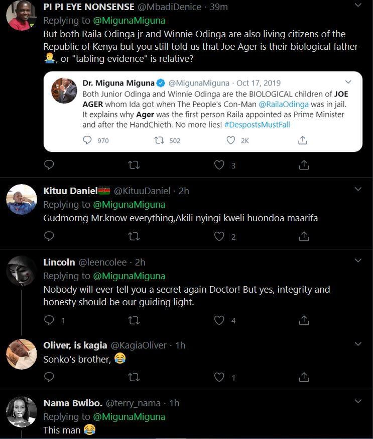Image resolution: width=373 pixels, height=439 pixels.
Task: Open Nama Bwibo's profile avatar
Action: [22, 411]
